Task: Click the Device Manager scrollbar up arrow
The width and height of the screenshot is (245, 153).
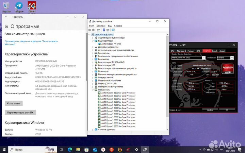Action: coord(167,35)
